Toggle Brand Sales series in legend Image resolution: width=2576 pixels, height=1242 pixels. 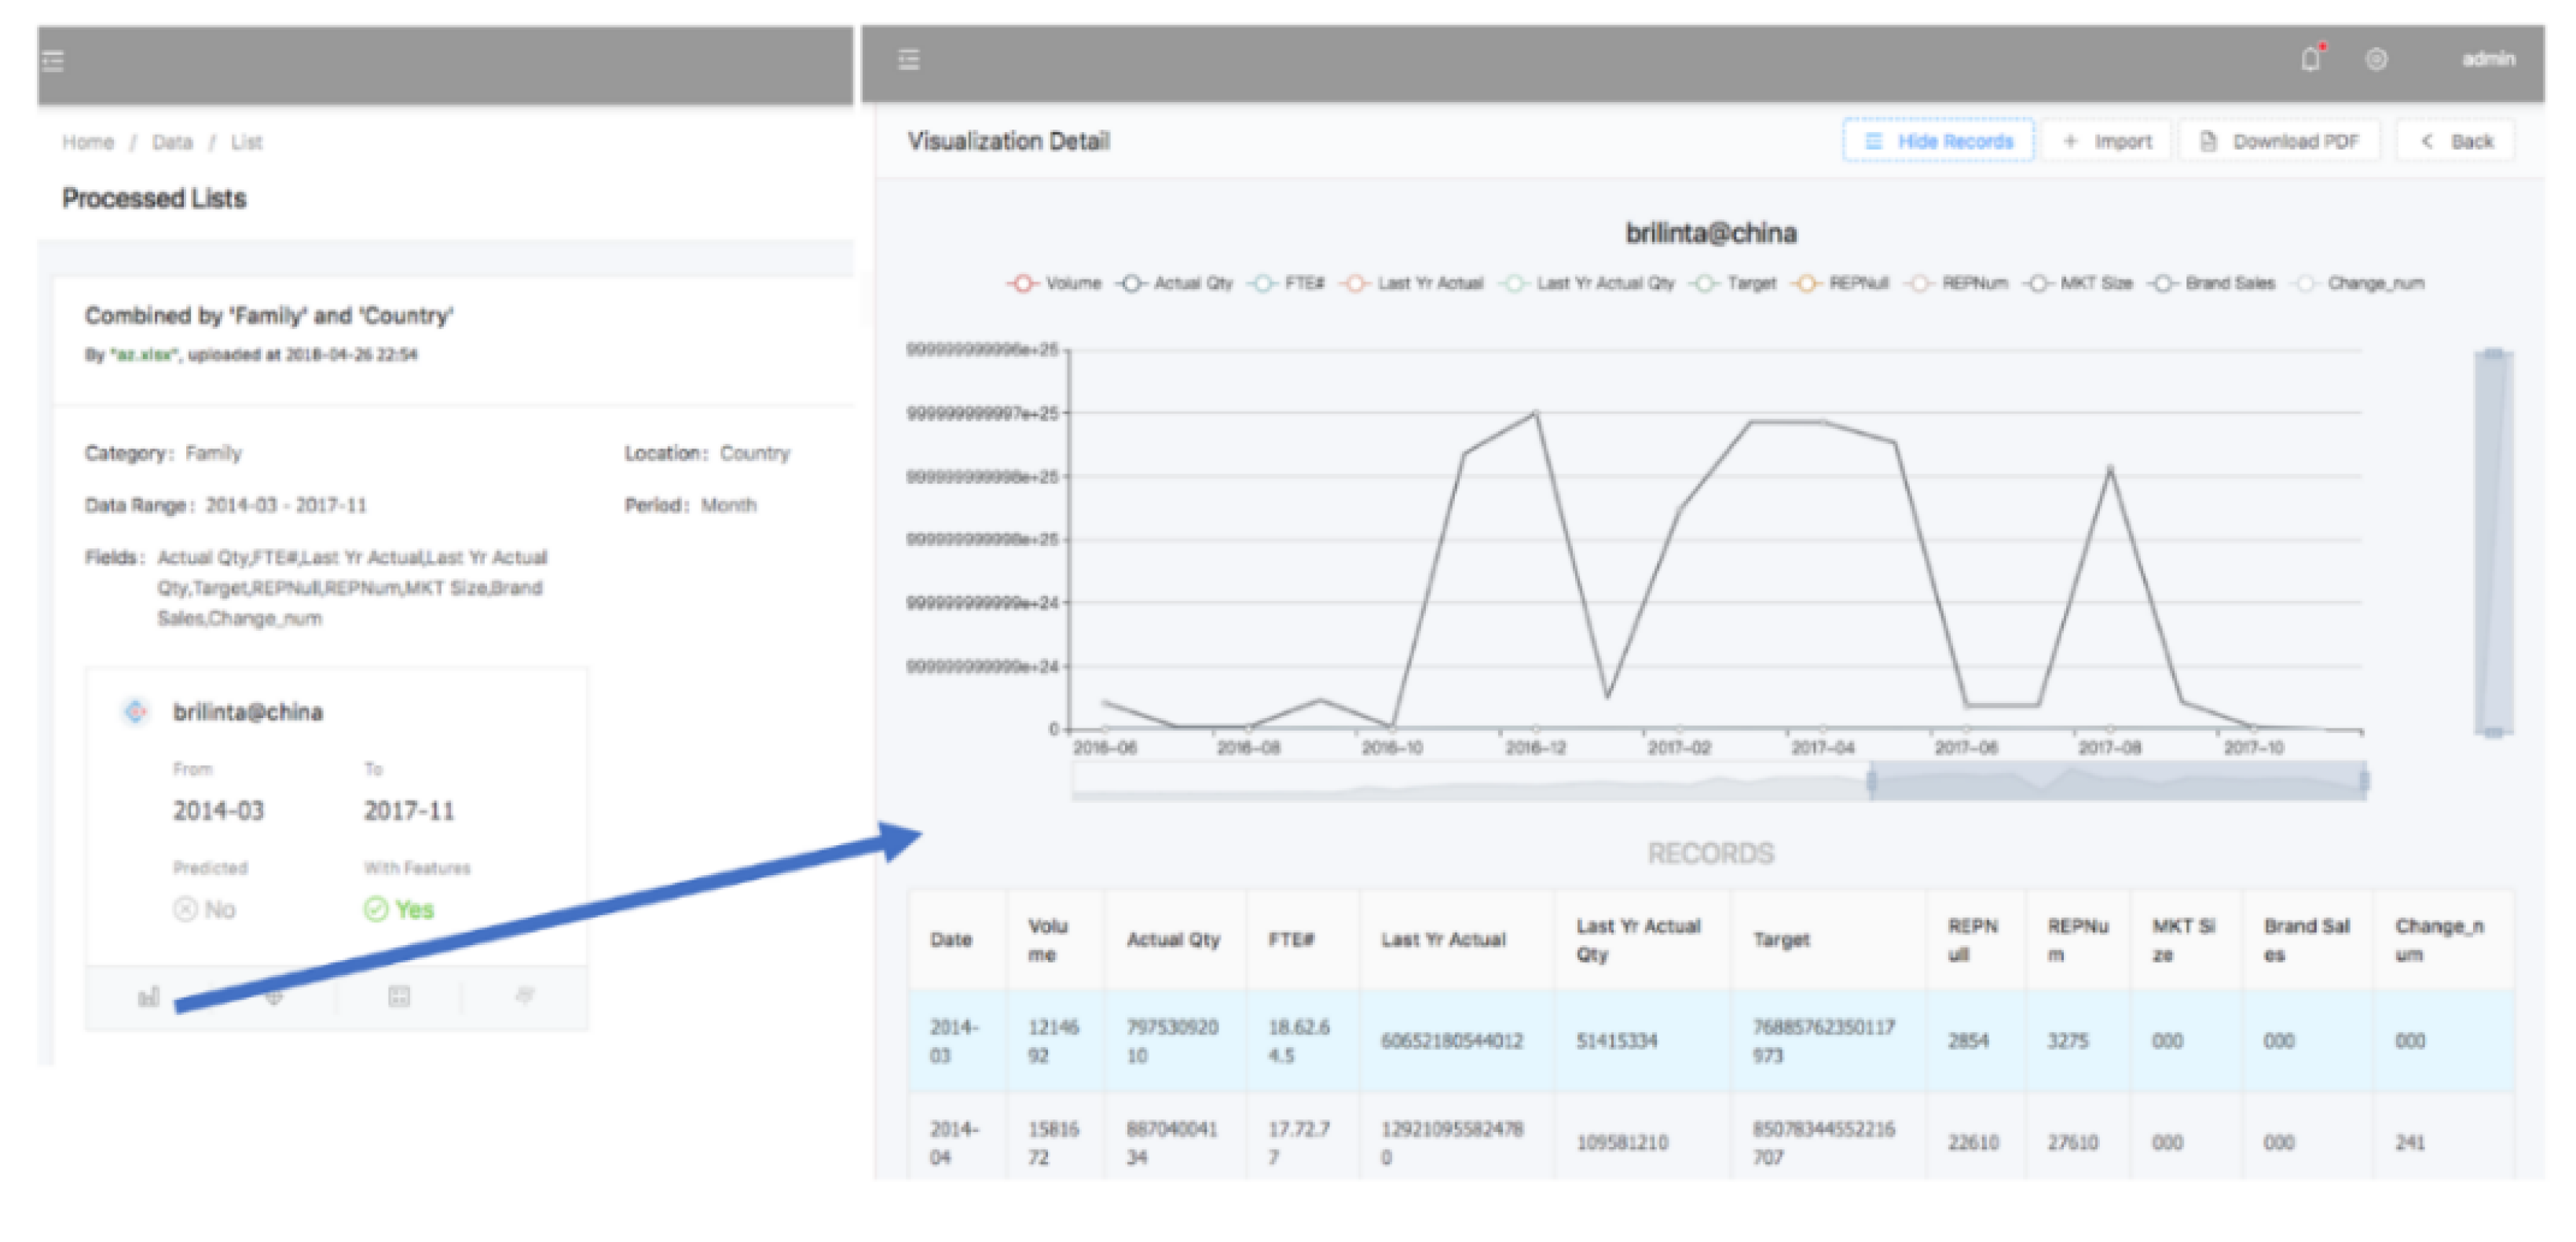tap(2212, 283)
